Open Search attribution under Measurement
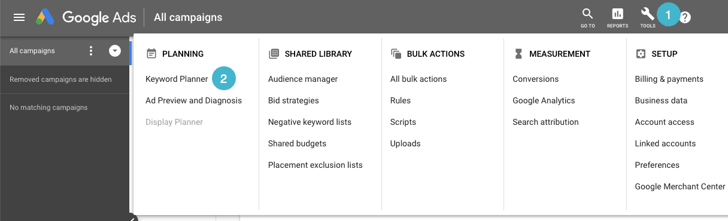The image size is (728, 221). pos(545,122)
